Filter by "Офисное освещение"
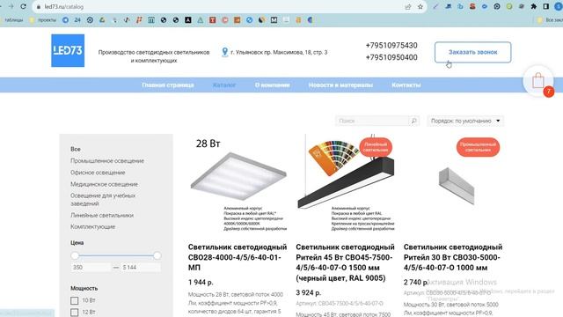The image size is (563, 317). tap(98, 173)
